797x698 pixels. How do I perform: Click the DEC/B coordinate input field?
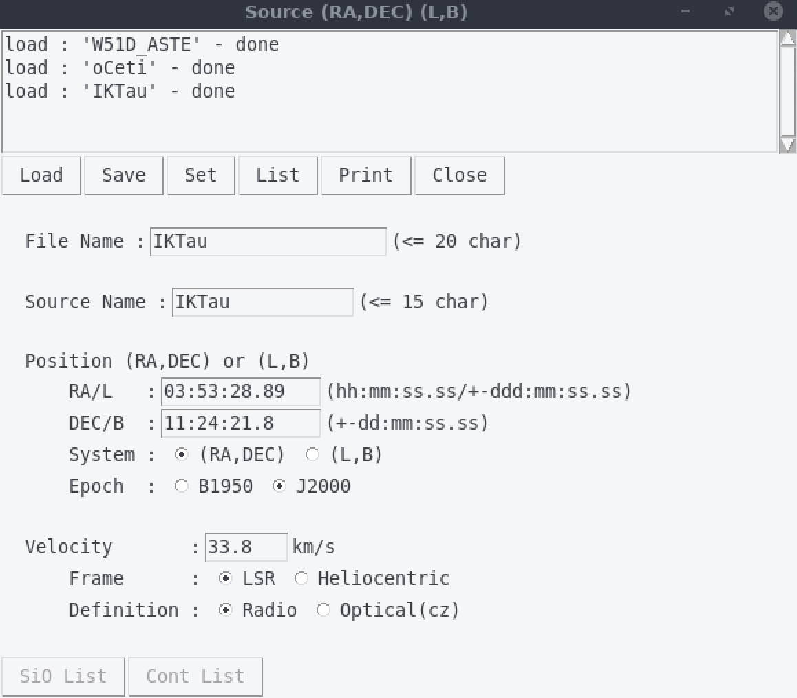(x=240, y=423)
